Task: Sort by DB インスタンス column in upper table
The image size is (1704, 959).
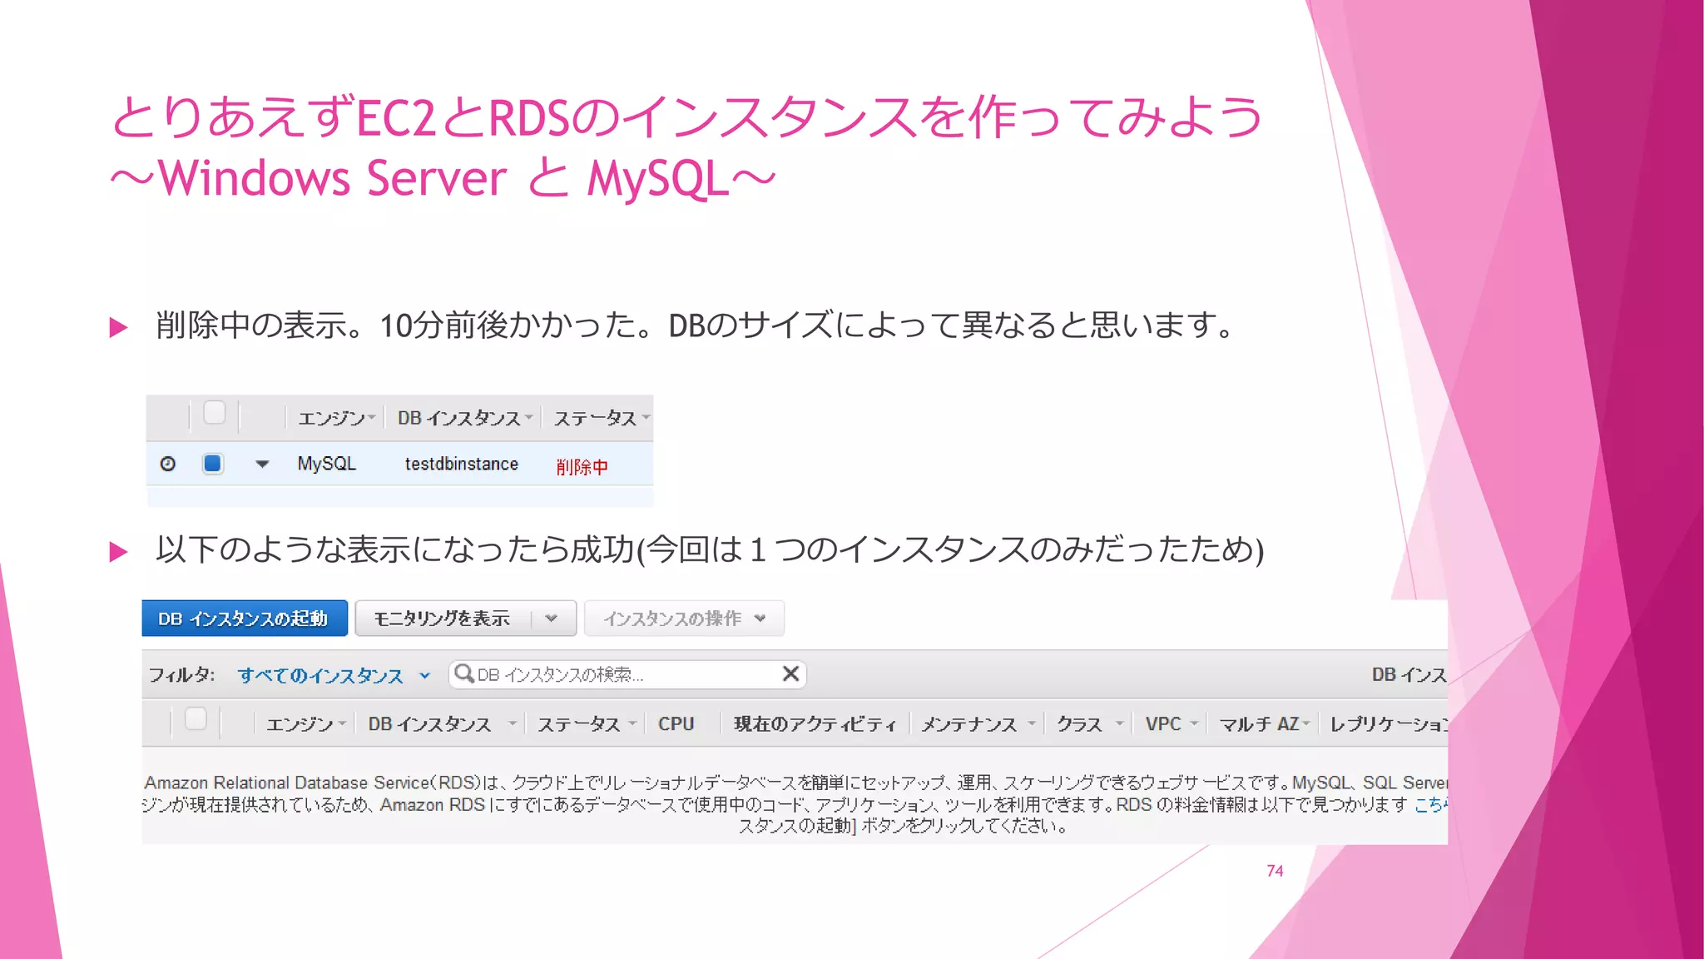Action: 465,418
